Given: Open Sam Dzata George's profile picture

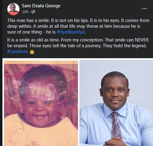Looking at the screenshot, I should point(13,9).
